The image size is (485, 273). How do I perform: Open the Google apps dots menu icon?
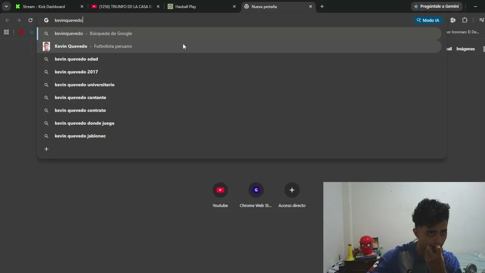(483, 49)
